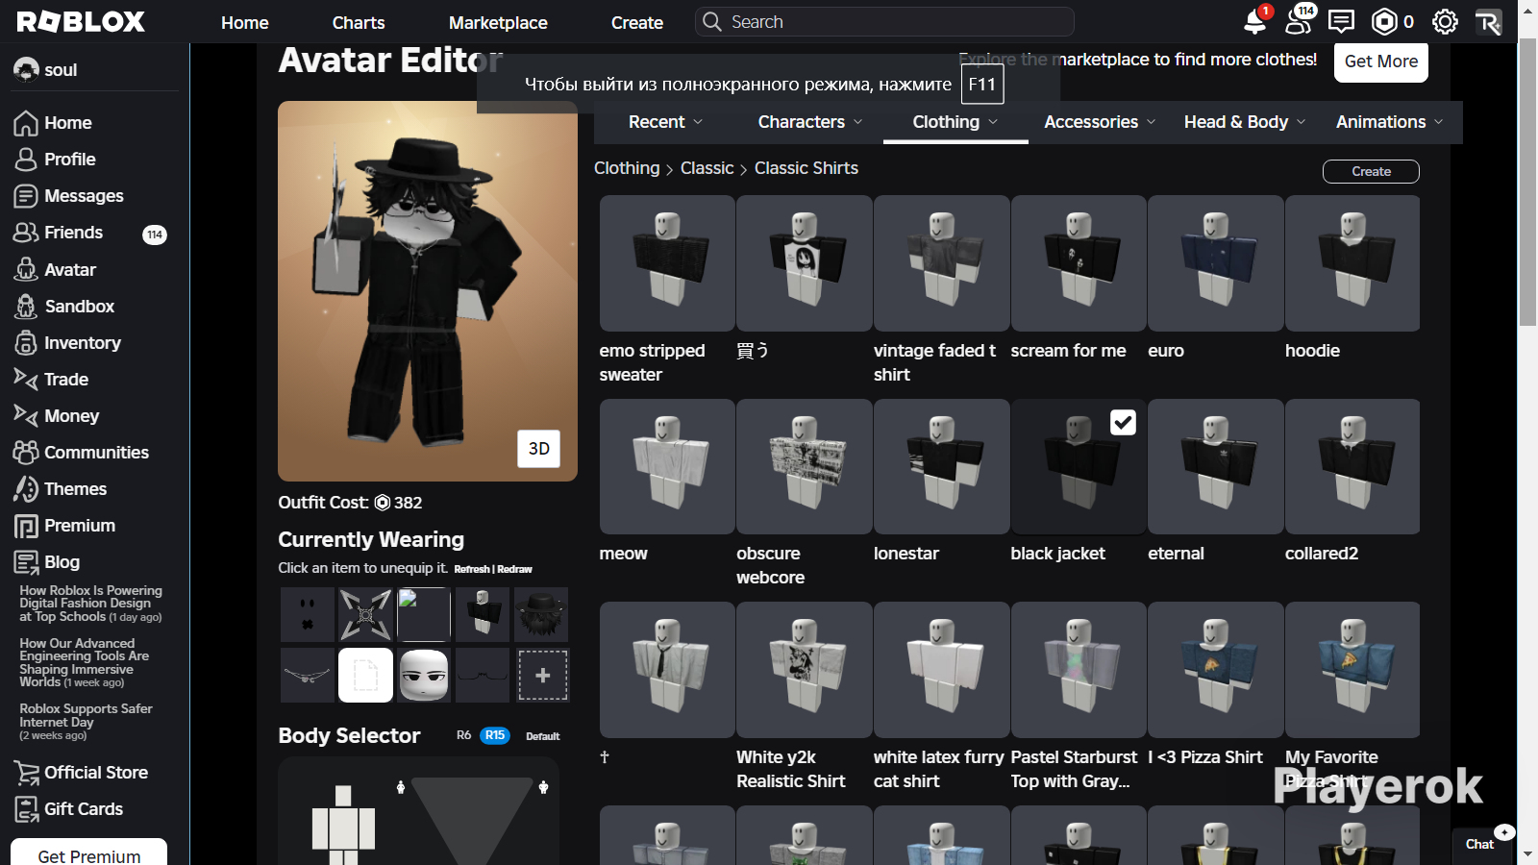Click the Messages icon in the sidebar
1538x865 pixels.
coord(26,196)
